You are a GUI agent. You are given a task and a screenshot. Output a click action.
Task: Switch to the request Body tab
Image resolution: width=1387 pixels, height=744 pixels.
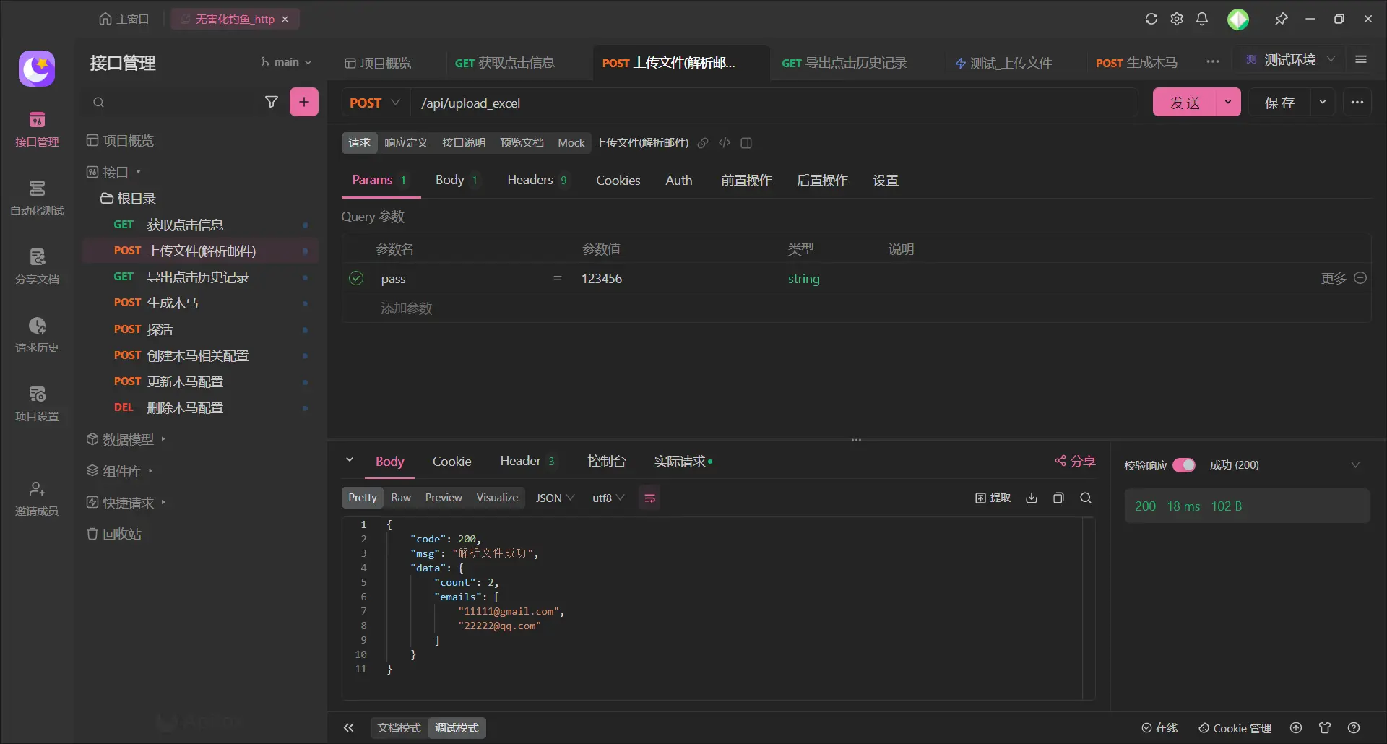(457, 180)
